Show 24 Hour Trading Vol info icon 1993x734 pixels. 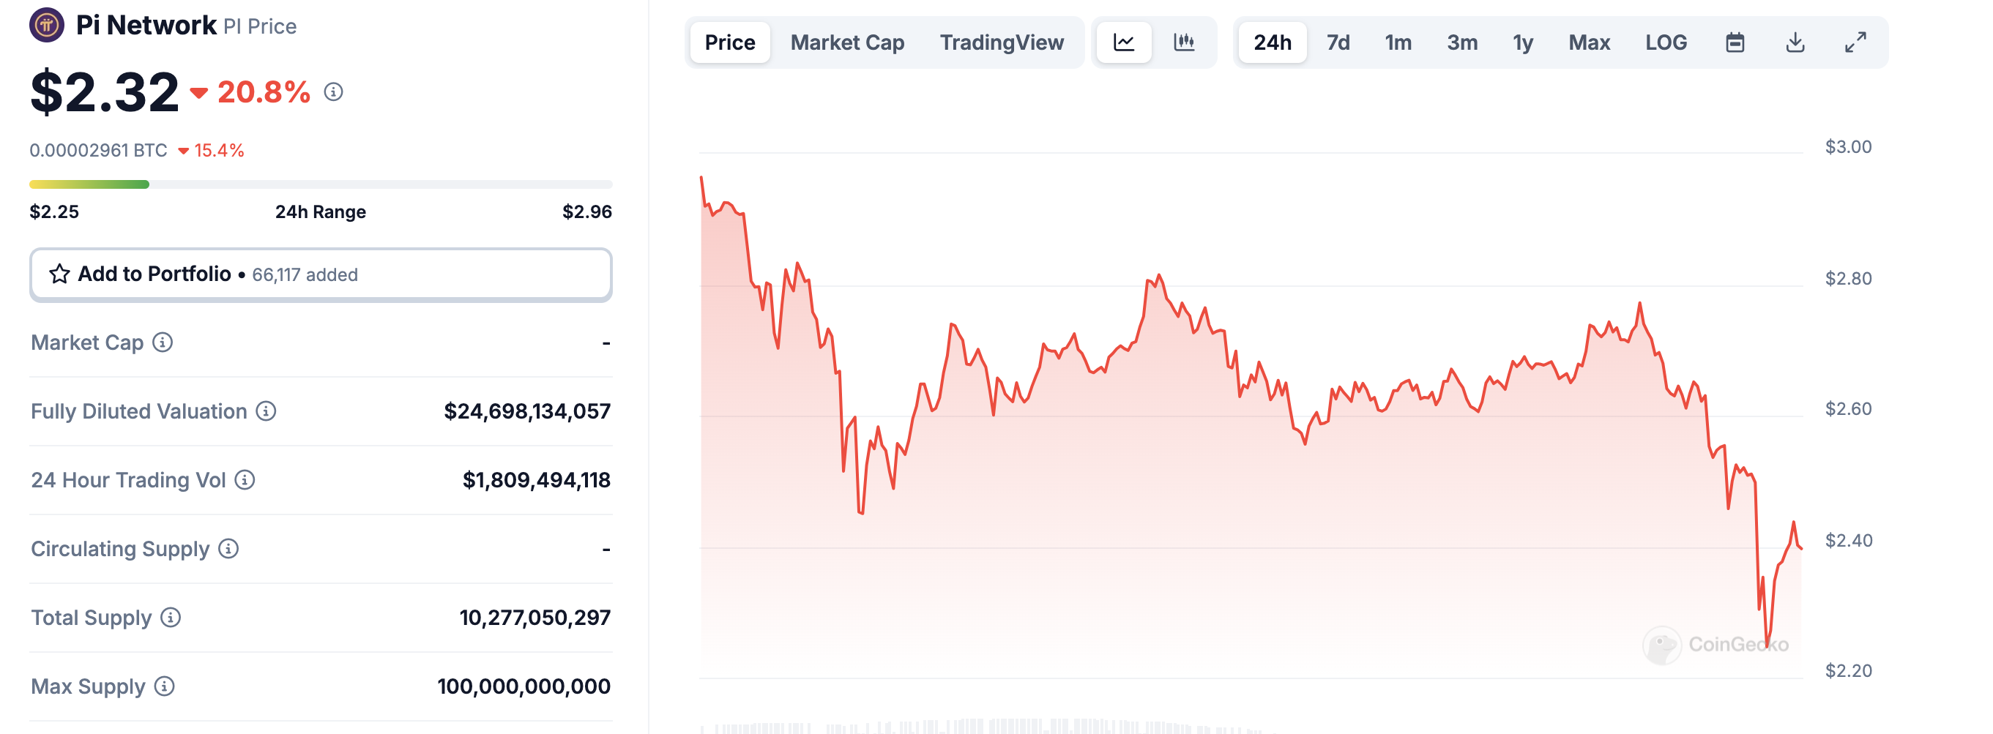[x=245, y=479]
